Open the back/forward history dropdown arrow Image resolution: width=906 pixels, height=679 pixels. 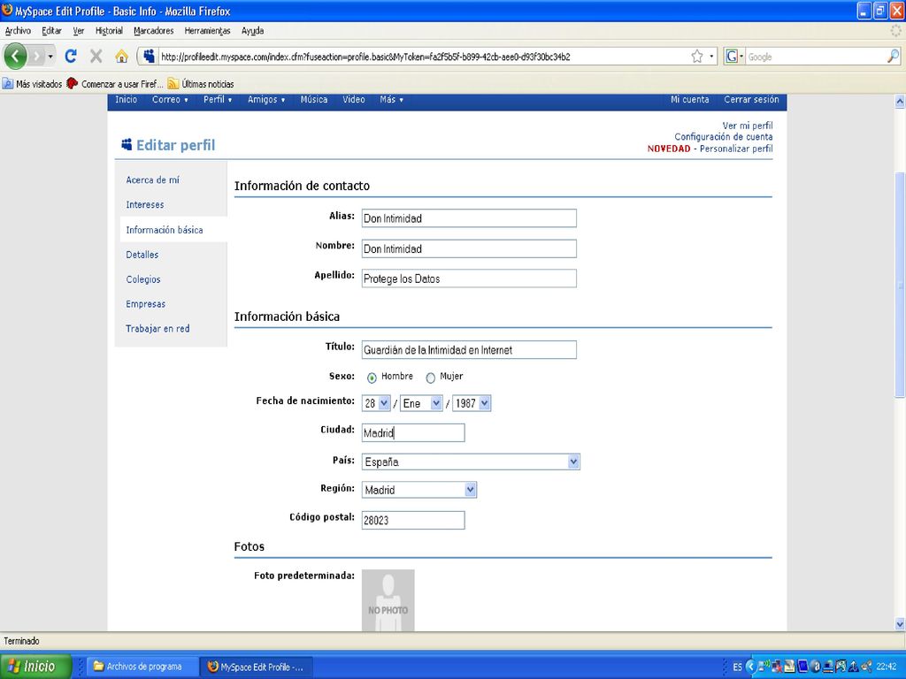50,57
